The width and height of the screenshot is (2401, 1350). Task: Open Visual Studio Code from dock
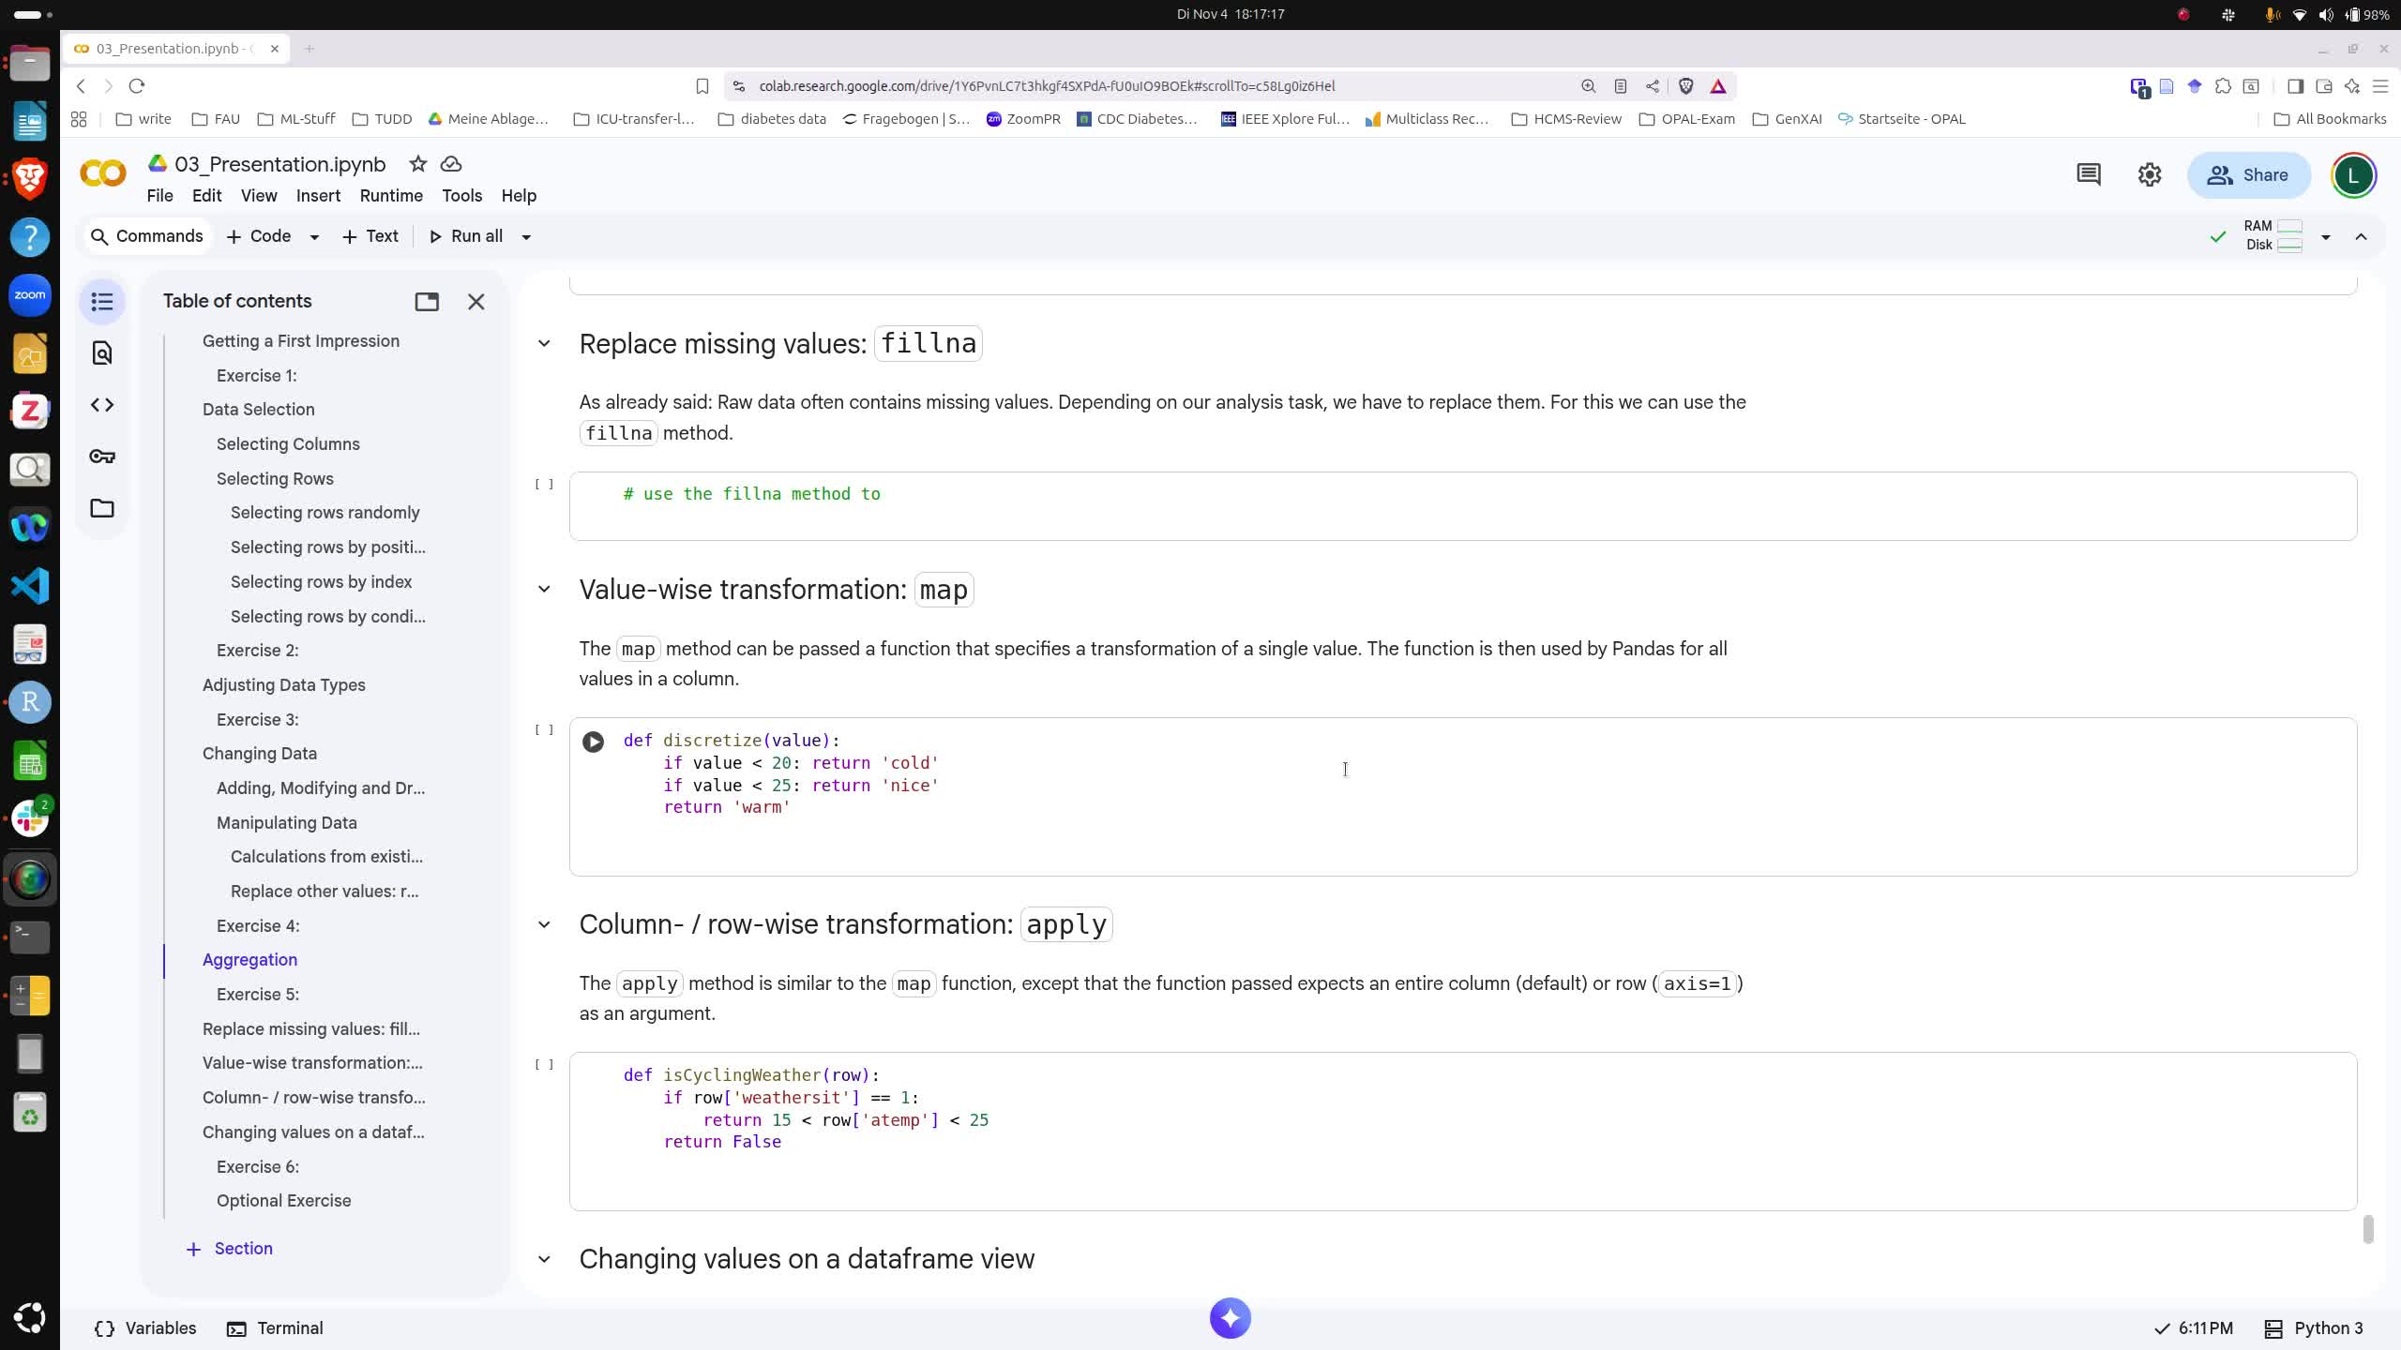30,586
